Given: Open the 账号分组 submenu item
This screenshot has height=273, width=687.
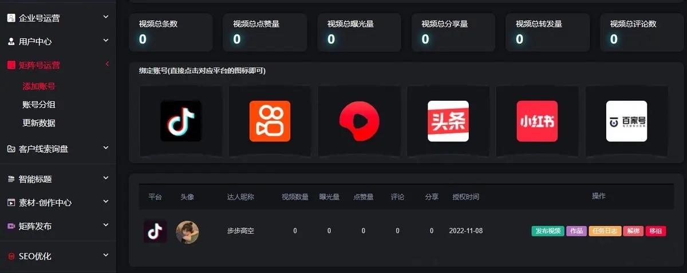Looking at the screenshot, I should (x=39, y=105).
